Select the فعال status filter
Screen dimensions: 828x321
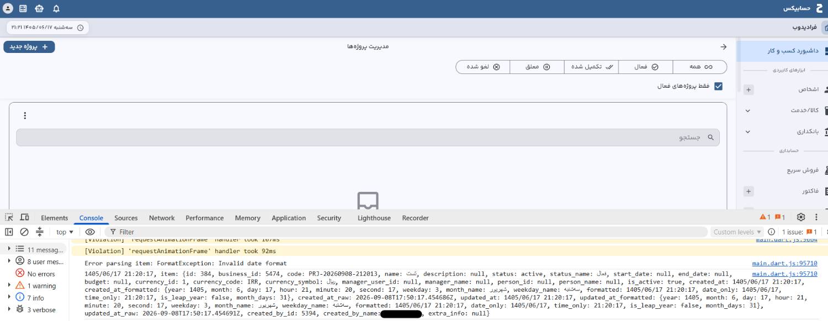click(x=646, y=67)
